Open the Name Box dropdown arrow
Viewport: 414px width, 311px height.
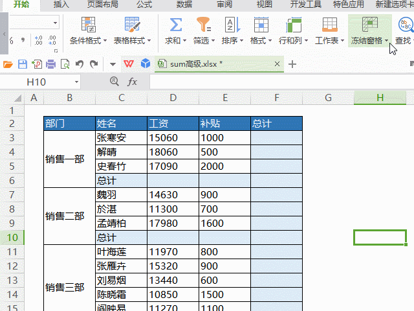pyautogui.click(x=76, y=82)
